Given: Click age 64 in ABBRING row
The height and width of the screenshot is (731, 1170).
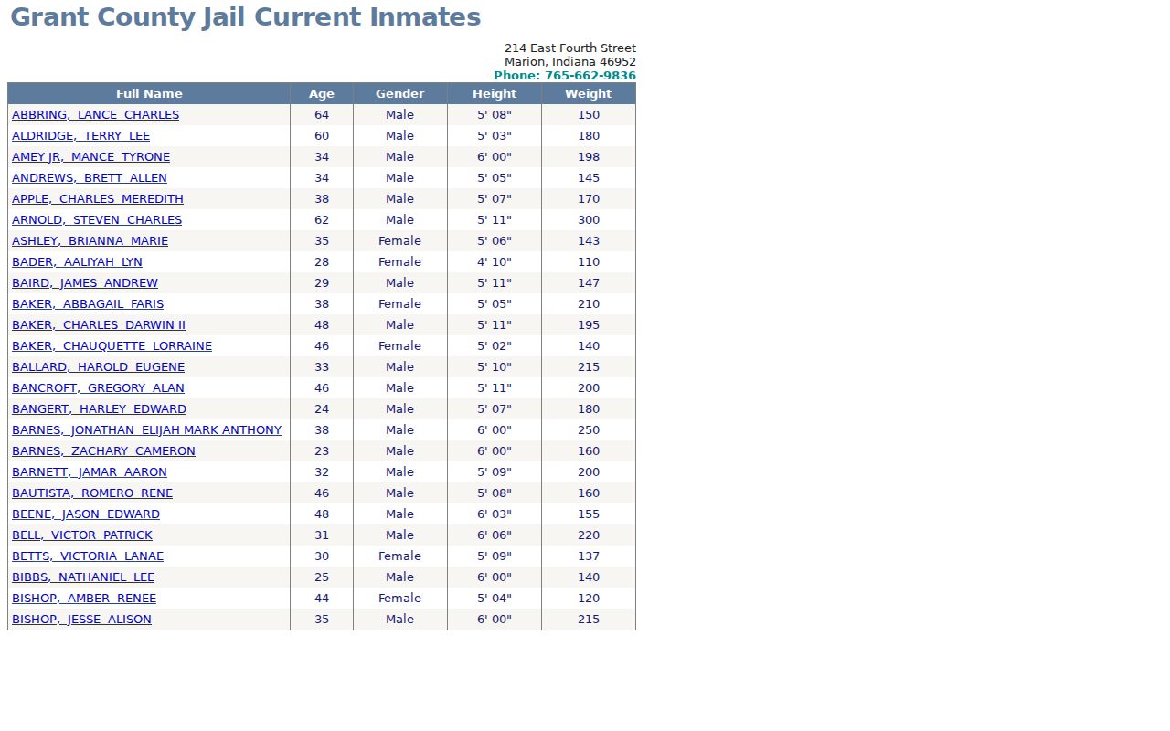Looking at the screenshot, I should coord(322,115).
